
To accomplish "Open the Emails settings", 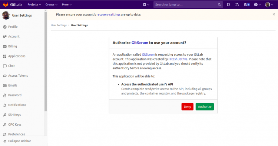I will point(13,85).
